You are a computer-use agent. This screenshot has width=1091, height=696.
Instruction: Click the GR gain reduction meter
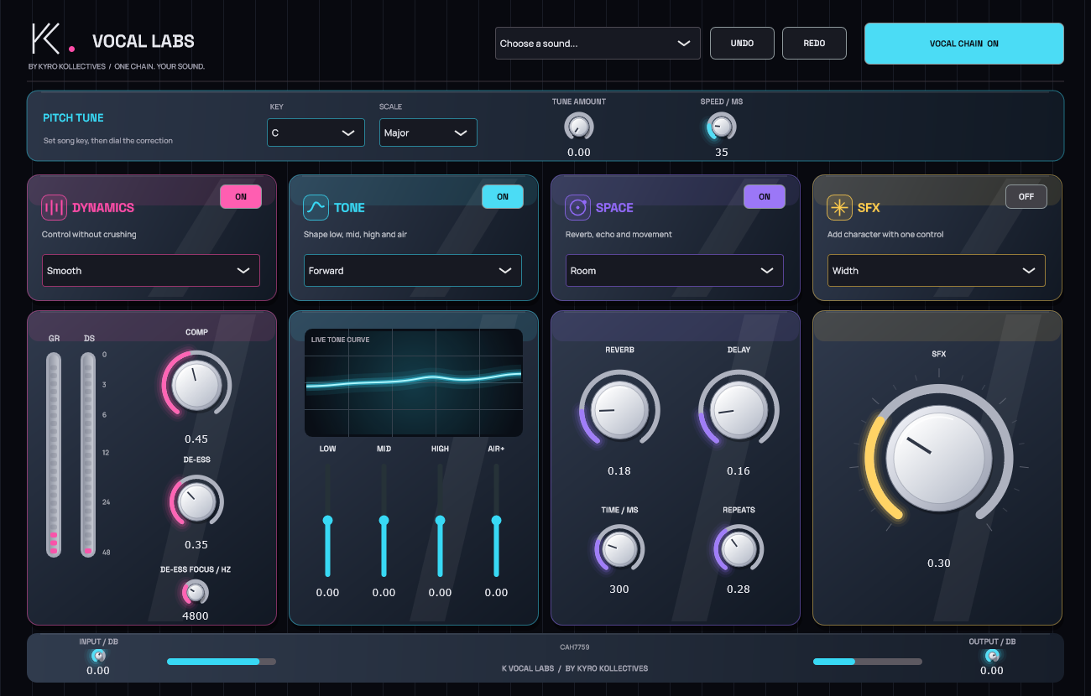pos(54,454)
